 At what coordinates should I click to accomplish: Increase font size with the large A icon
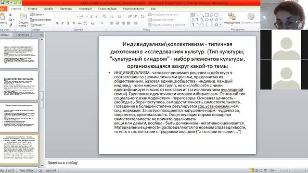(x=91, y=16)
